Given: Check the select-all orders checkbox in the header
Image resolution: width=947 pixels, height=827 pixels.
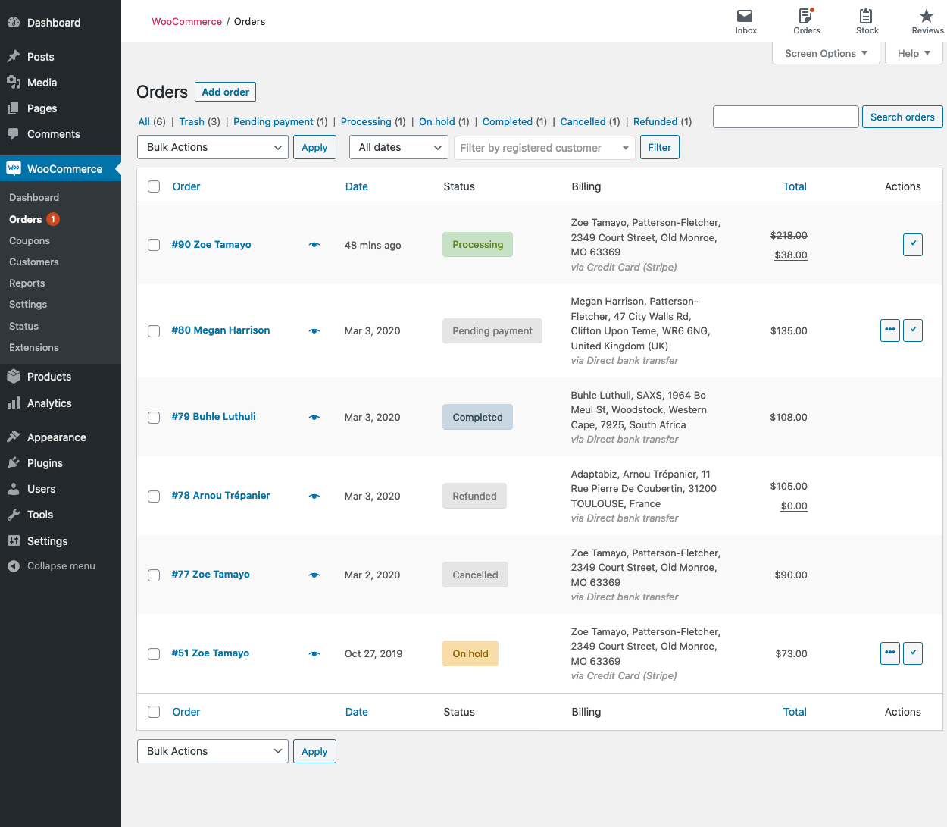Looking at the screenshot, I should (154, 186).
